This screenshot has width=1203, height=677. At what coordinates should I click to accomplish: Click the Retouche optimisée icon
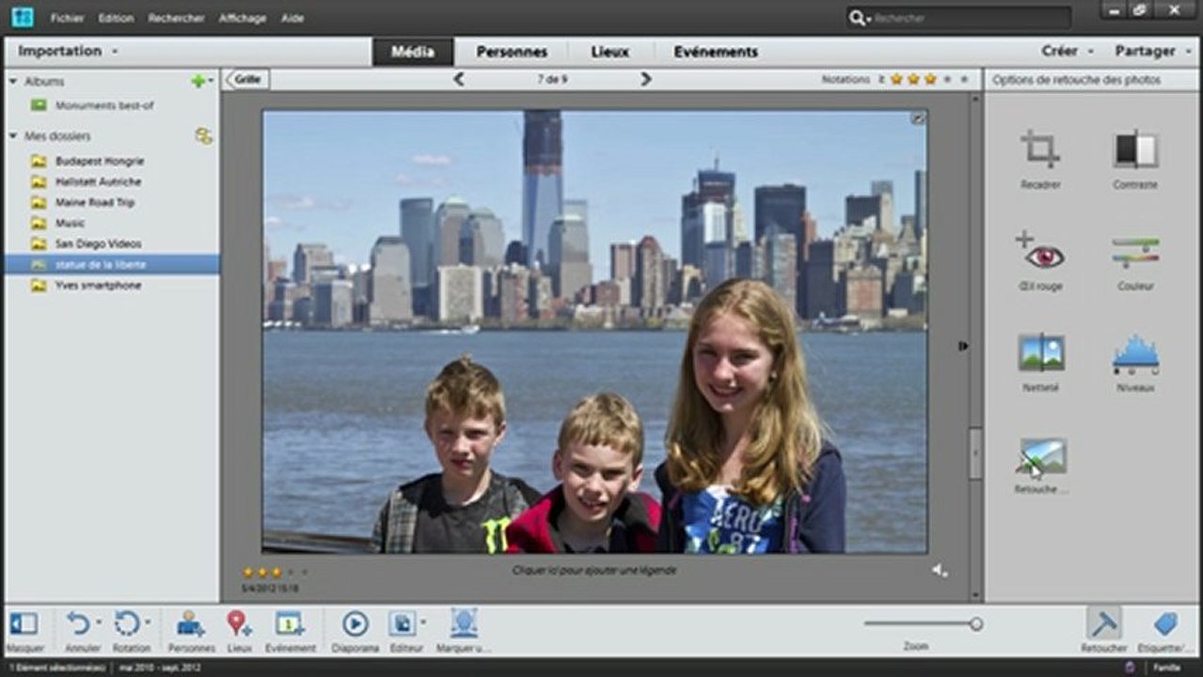tap(1040, 457)
